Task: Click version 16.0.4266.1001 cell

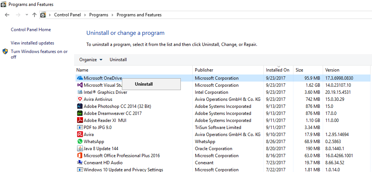Action: pos(339,156)
